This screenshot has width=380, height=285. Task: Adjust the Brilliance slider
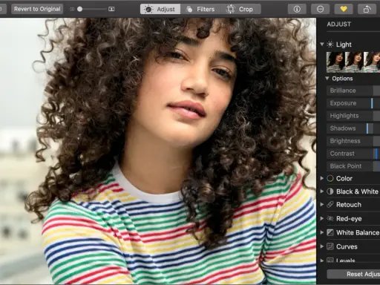pyautogui.click(x=353, y=91)
